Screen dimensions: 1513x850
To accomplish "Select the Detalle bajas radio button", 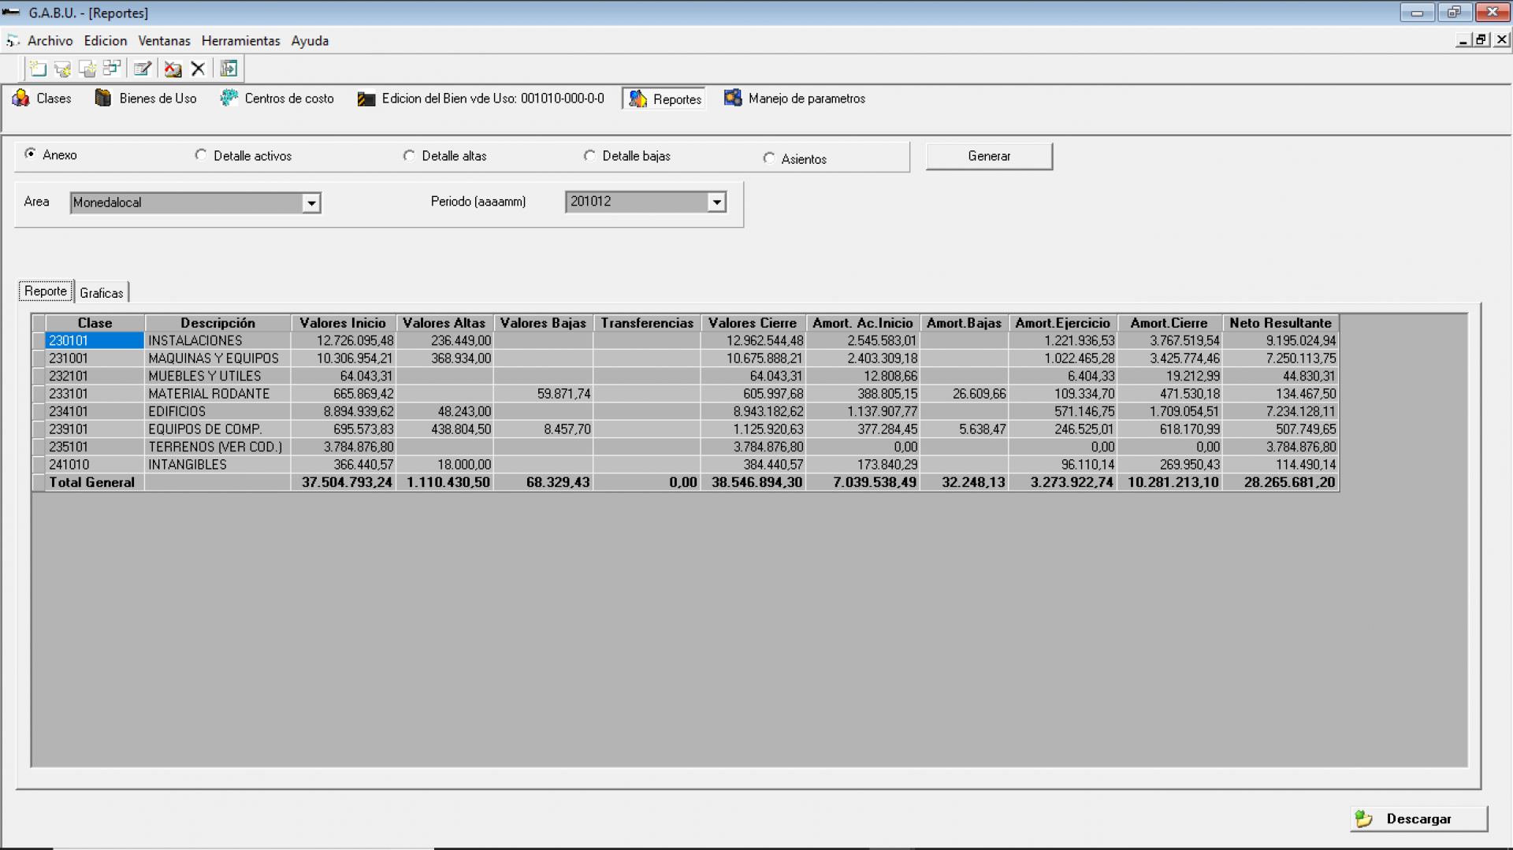I will pos(589,155).
